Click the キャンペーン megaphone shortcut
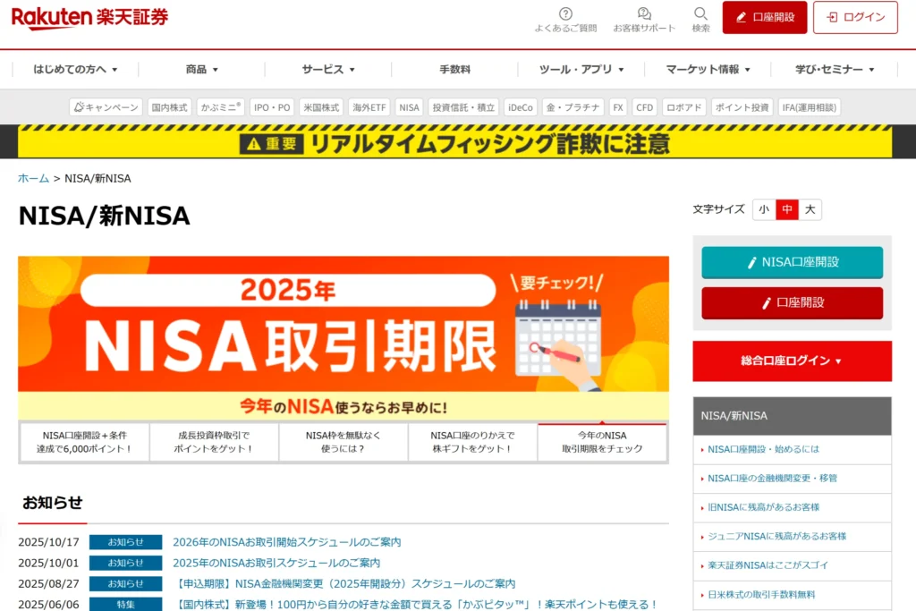This screenshot has width=916, height=611. (x=106, y=107)
